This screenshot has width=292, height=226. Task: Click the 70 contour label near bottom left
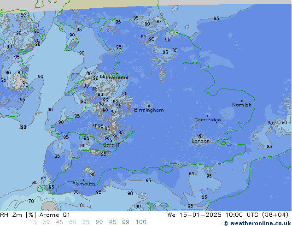click(x=31, y=201)
